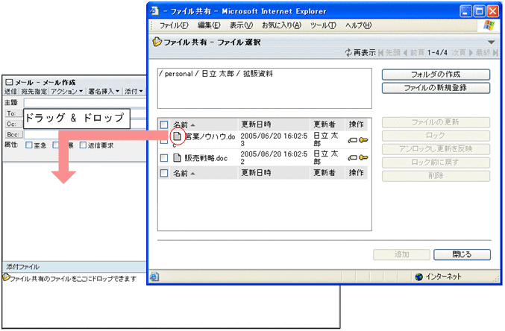The image size is (505, 331).
Task: Click 宛先指定 in the mail toolbar
Action: (34, 92)
